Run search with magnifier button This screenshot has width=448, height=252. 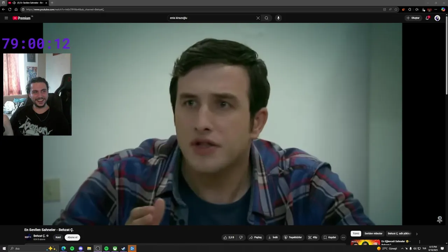266,18
